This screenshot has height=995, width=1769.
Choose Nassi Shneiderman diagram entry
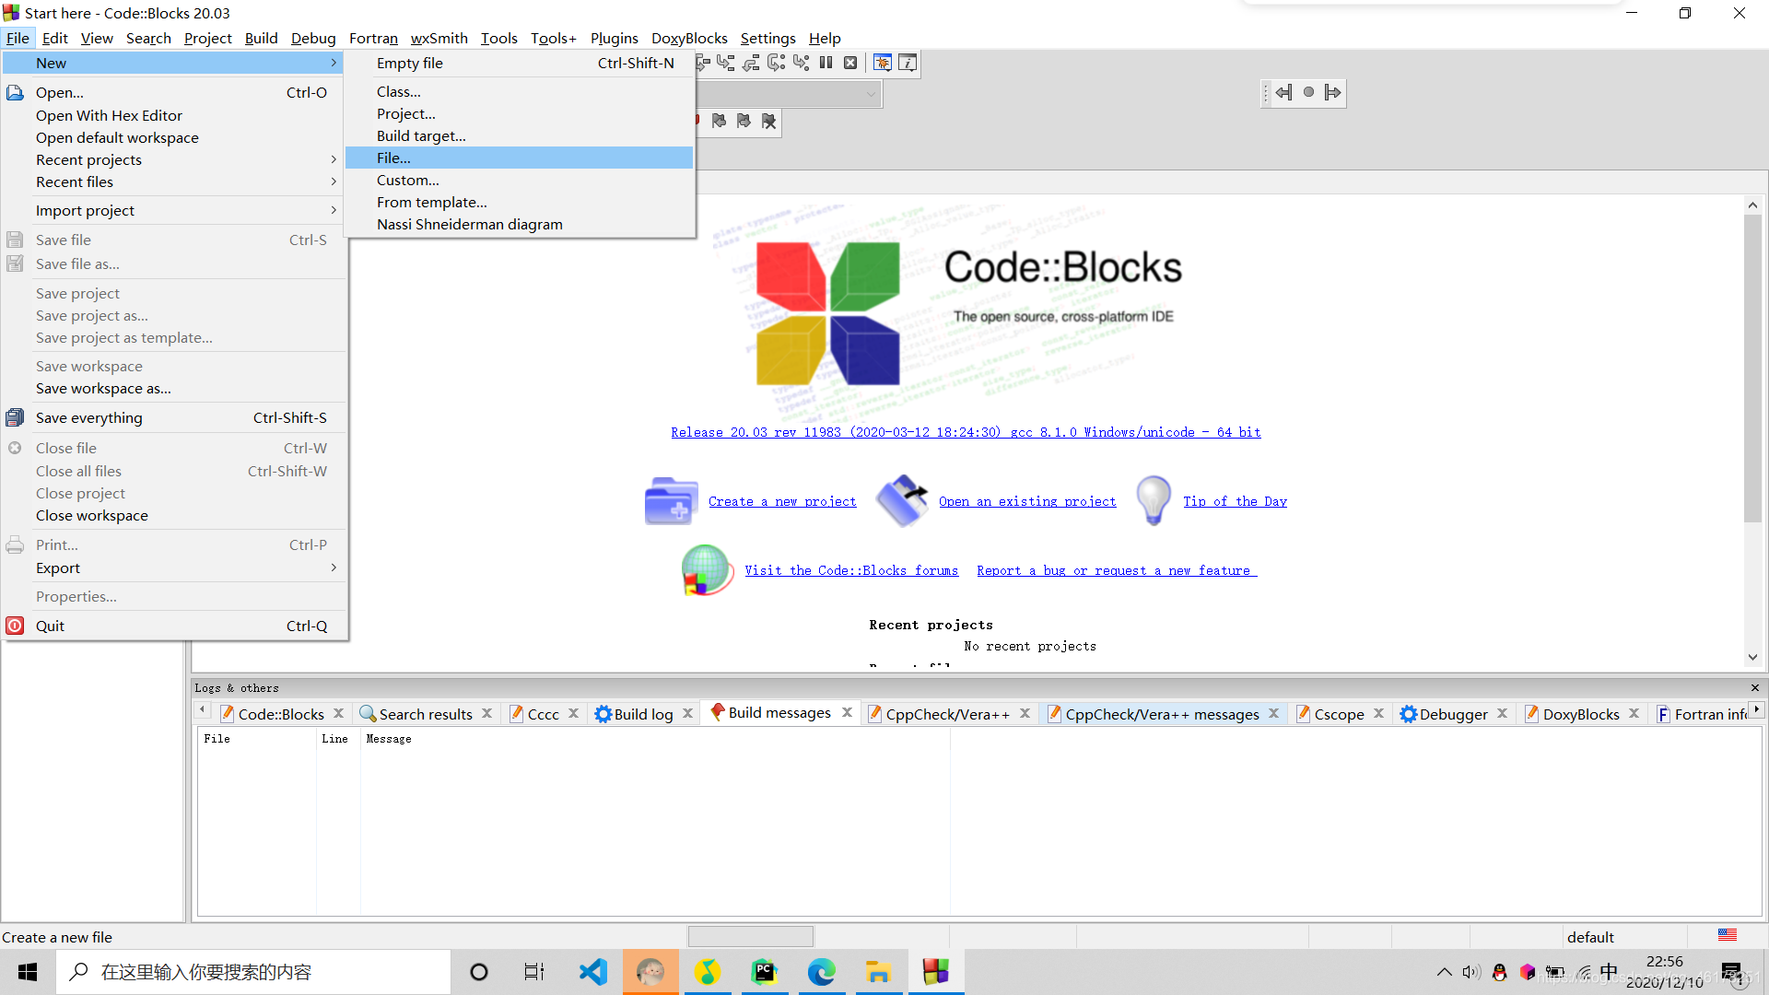(519, 224)
